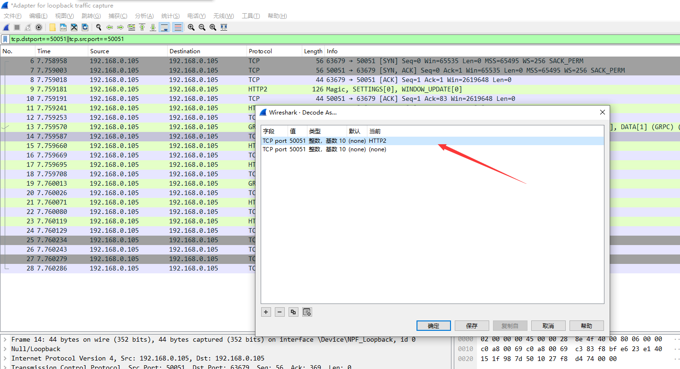The height and width of the screenshot is (369, 680).
Task: Toggle packet colorization rules icon
Action: [178, 27]
